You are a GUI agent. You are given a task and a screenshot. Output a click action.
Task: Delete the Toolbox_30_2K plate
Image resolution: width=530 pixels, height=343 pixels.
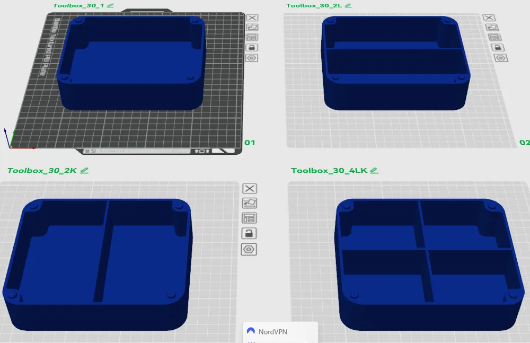click(x=249, y=188)
